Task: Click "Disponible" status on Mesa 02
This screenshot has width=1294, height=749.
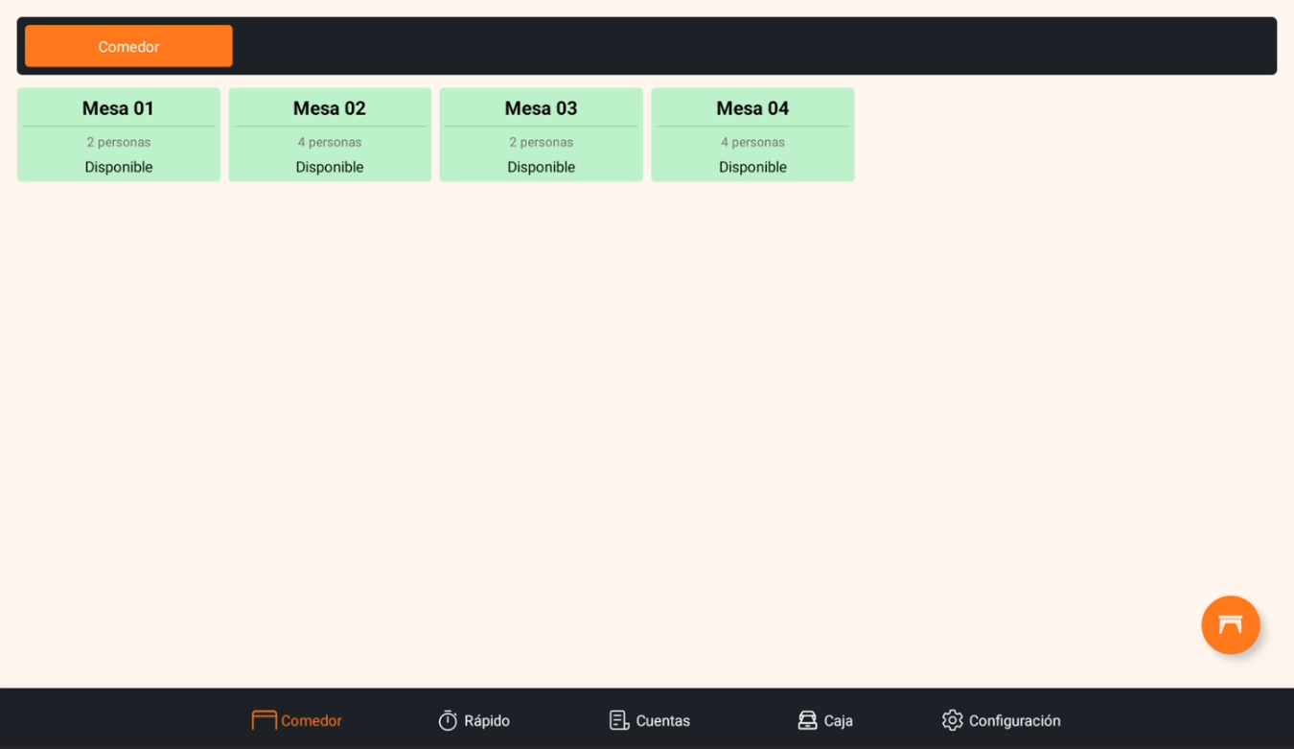Action: (330, 167)
